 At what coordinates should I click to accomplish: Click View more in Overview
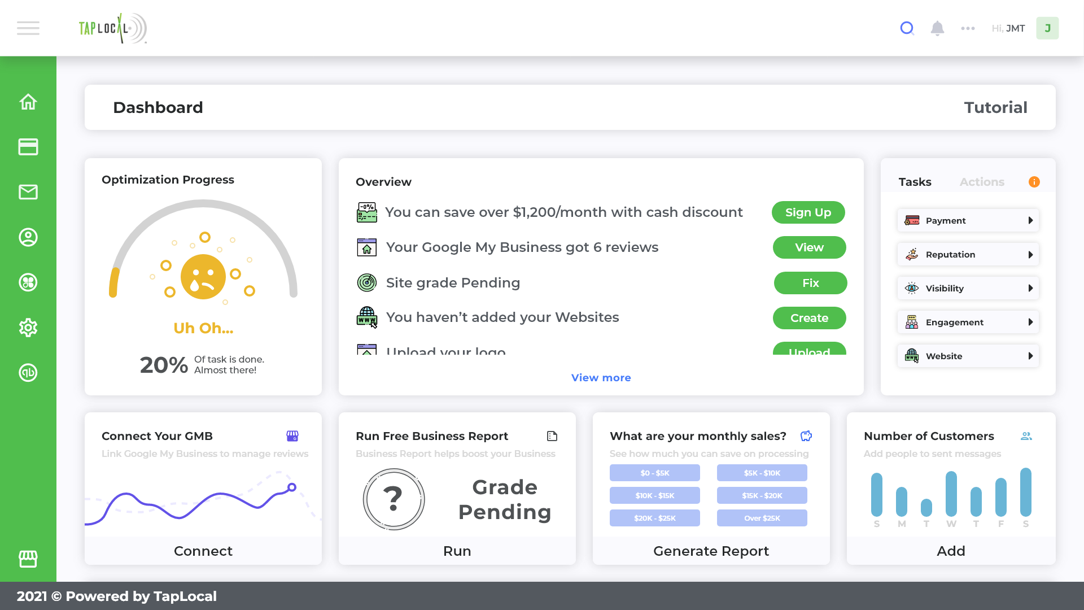click(x=601, y=378)
